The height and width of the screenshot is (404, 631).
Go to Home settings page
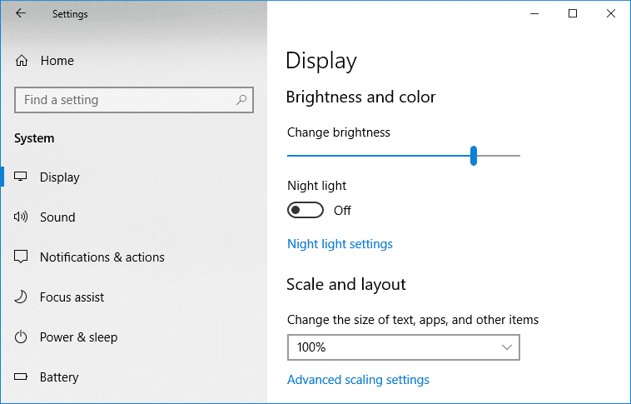(57, 61)
